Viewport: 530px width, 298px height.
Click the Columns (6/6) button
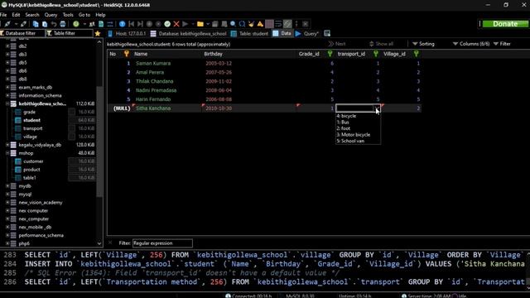coord(471,44)
